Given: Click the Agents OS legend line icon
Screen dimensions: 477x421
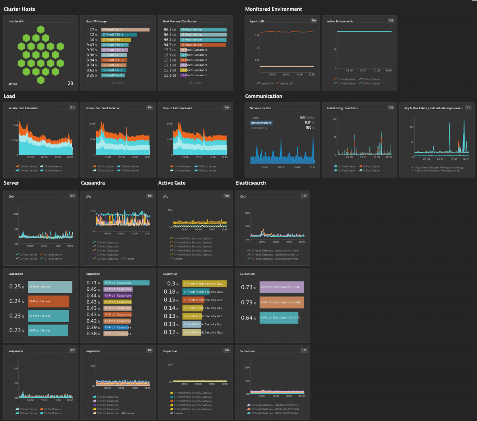Looking at the screenshot, I should [x=259, y=82].
